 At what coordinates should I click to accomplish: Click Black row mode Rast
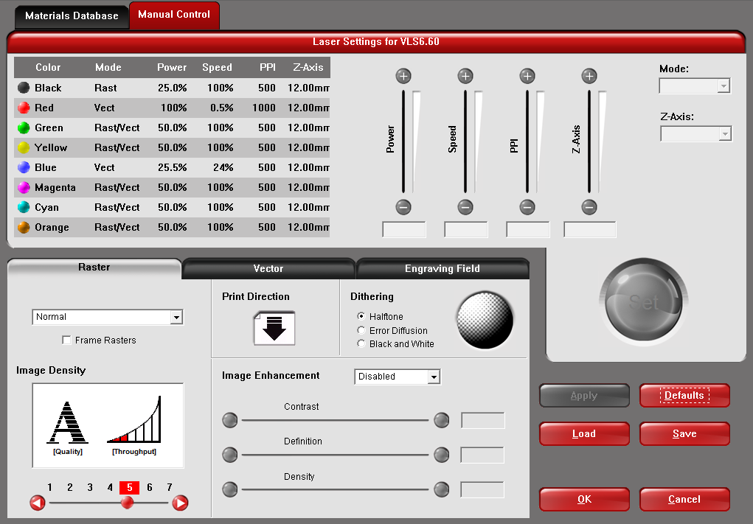pos(105,88)
